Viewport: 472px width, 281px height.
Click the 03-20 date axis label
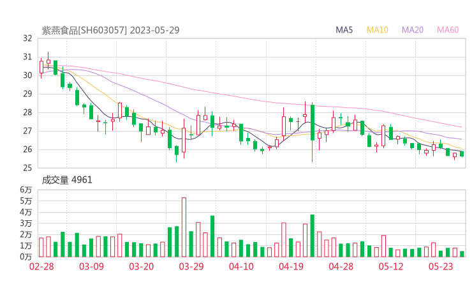(x=142, y=266)
